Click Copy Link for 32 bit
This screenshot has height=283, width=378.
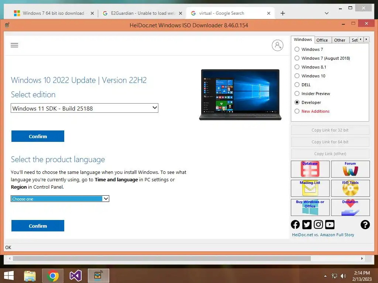click(330, 130)
